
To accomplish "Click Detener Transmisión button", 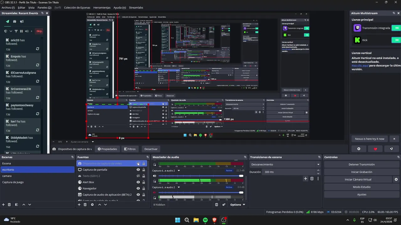I will pos(362,164).
